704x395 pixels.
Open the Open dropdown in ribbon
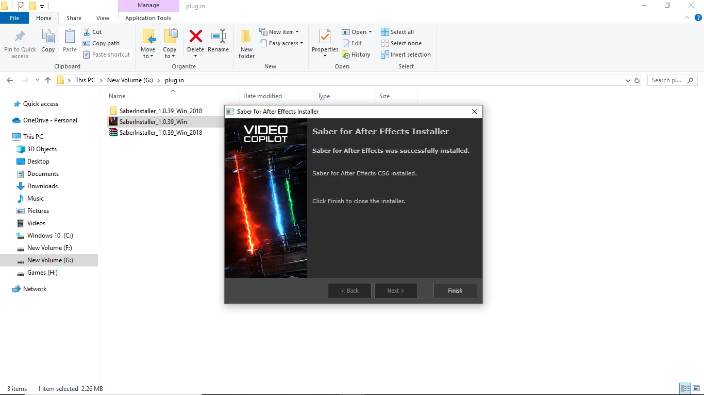tap(357, 32)
